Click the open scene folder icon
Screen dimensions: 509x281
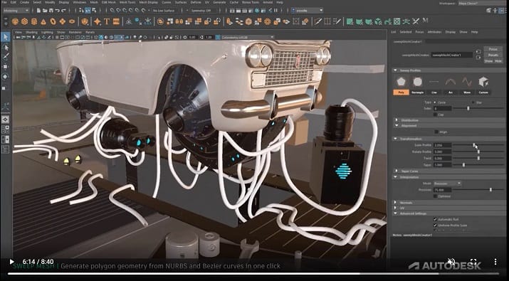pos(45,11)
